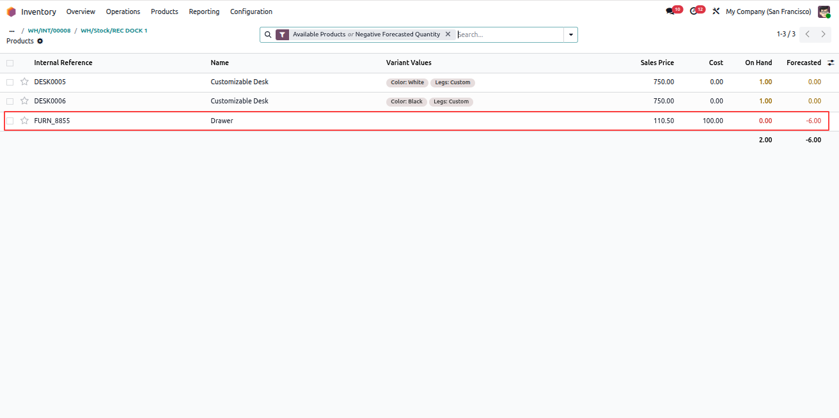Open the Operations menu

123,11
